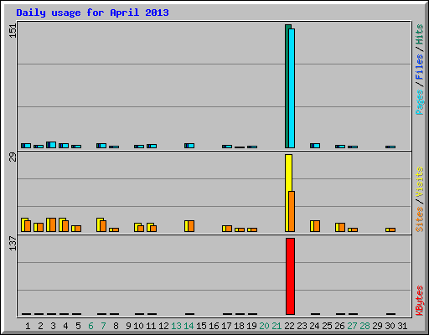Click green weekend day label '7'

[103, 326]
